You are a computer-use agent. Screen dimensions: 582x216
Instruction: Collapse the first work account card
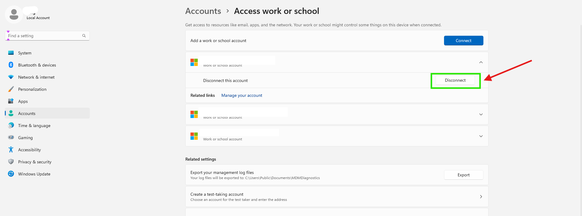click(x=481, y=62)
